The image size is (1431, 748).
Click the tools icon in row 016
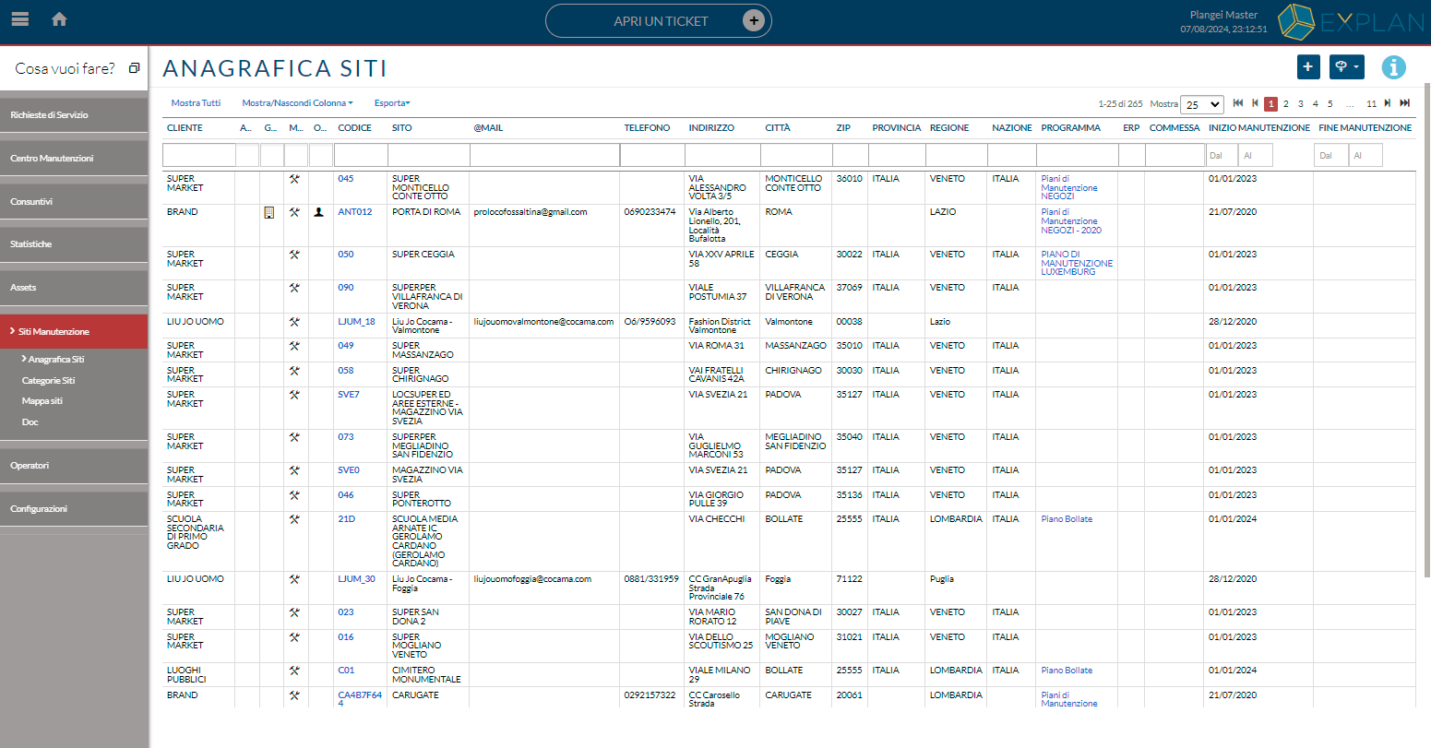coord(294,637)
